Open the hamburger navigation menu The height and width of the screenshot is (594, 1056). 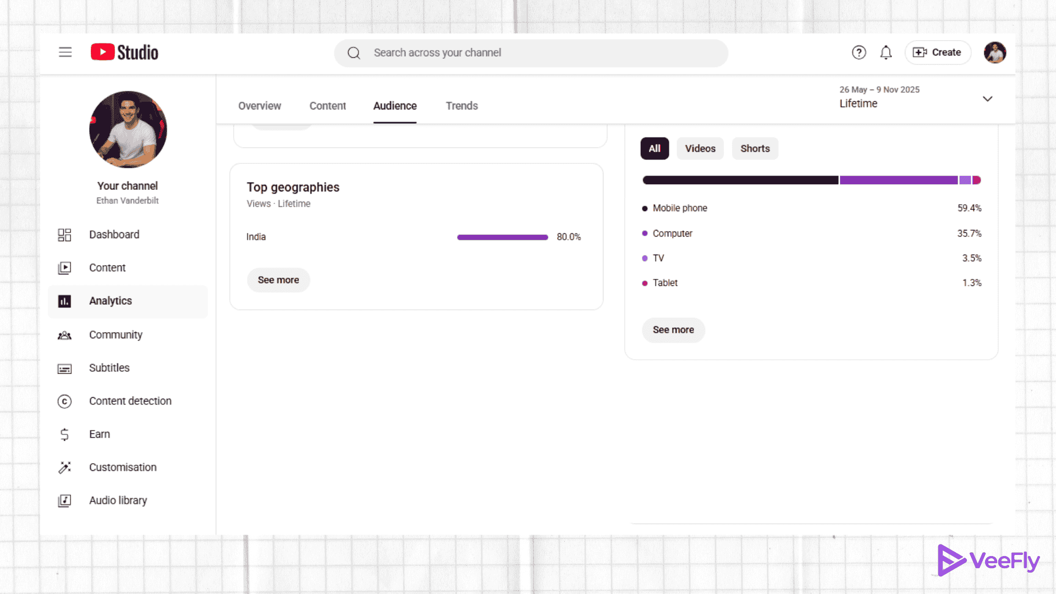point(65,52)
